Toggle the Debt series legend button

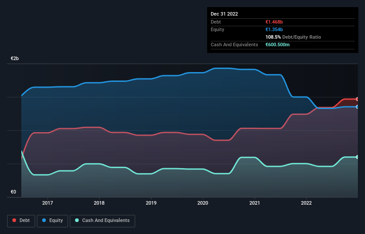click(21, 221)
